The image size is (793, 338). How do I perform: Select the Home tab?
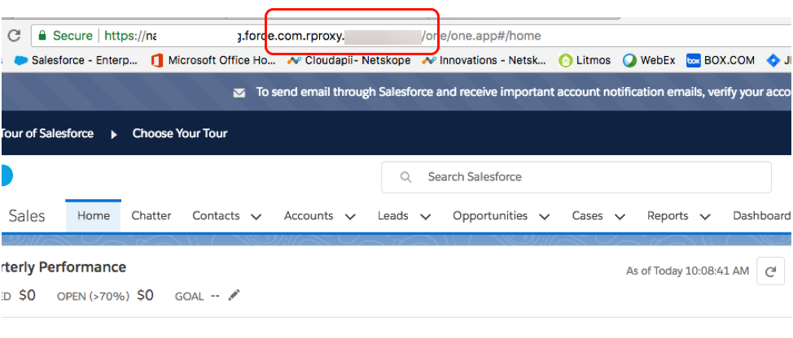click(94, 216)
